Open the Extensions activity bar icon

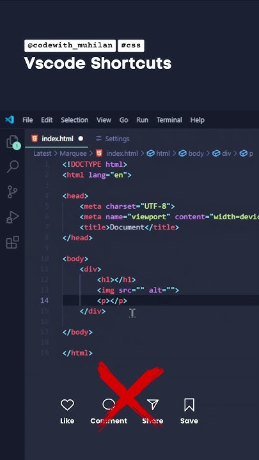point(12,242)
